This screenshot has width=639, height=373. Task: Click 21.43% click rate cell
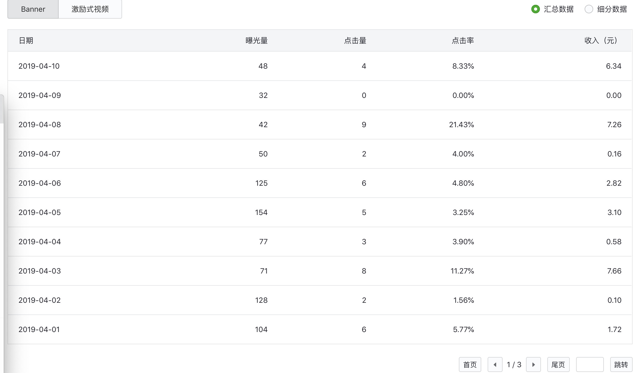(x=461, y=125)
